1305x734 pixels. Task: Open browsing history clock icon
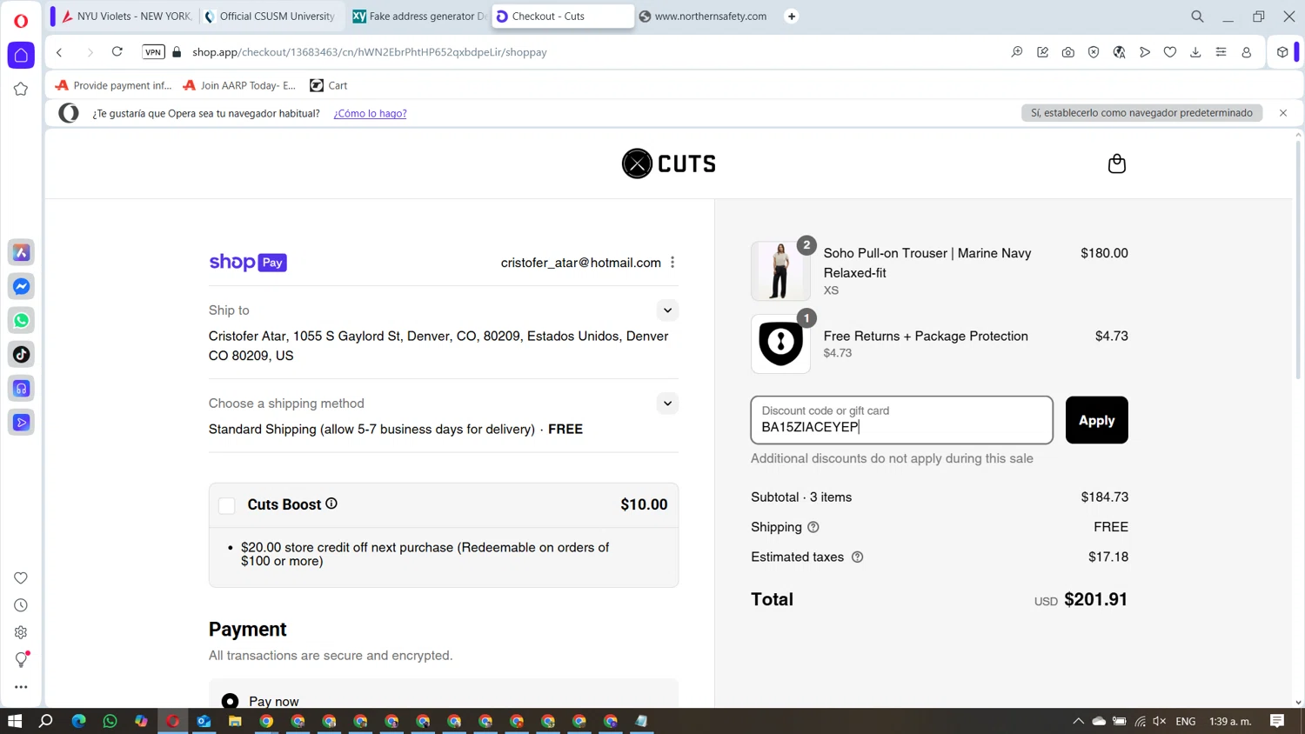[x=21, y=605]
